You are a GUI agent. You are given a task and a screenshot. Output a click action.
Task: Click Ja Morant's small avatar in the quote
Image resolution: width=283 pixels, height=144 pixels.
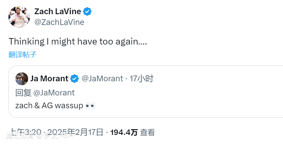(x=22, y=79)
